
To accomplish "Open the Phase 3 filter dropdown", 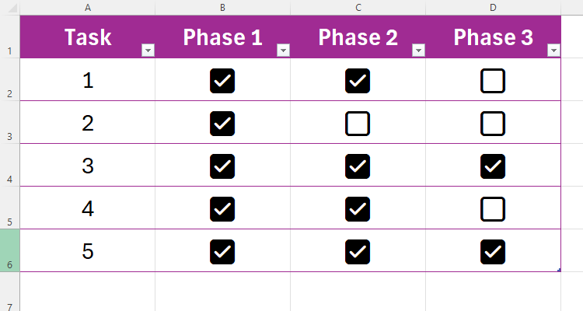I will 553,51.
